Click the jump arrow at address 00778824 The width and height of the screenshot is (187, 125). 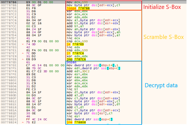[x=23, y=122]
